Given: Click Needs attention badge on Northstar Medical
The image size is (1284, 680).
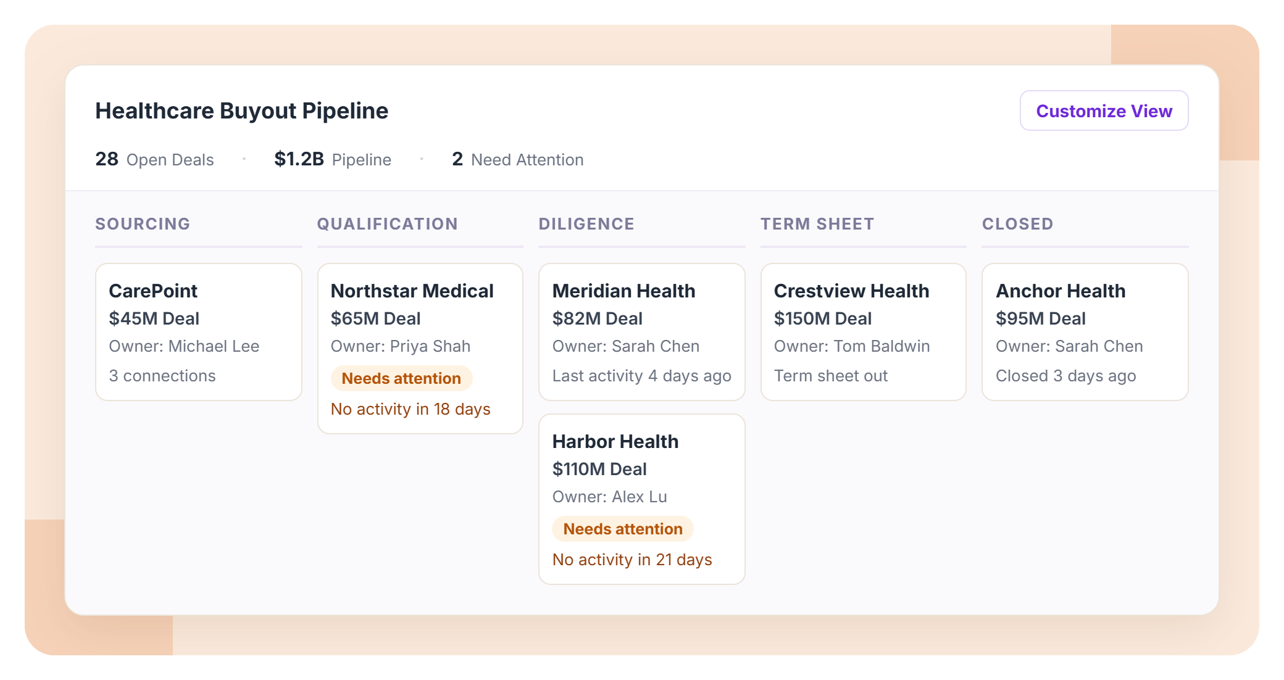Looking at the screenshot, I should point(401,378).
